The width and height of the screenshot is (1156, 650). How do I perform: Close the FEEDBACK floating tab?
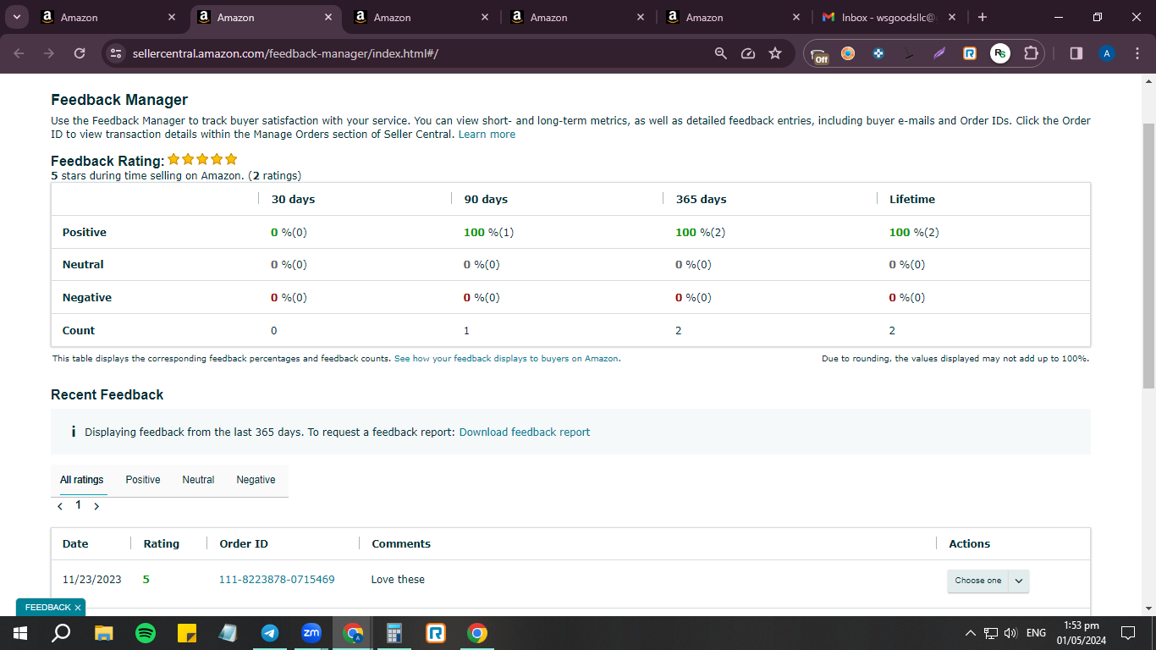78,608
